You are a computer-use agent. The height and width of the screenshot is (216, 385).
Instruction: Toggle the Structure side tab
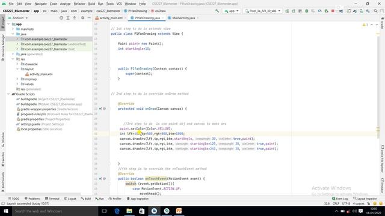tap(2, 140)
